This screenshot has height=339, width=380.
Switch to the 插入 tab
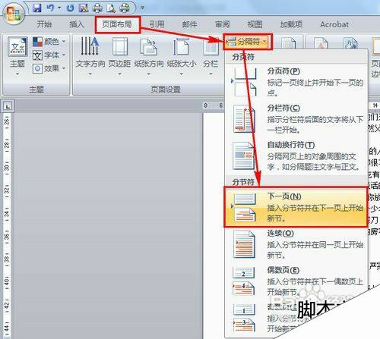77,24
